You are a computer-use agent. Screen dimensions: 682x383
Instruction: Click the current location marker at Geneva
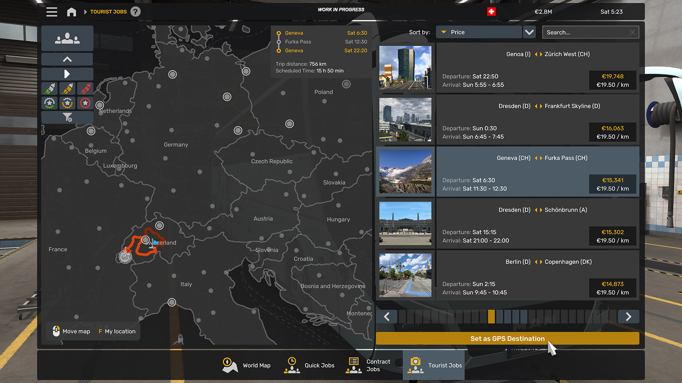click(125, 256)
